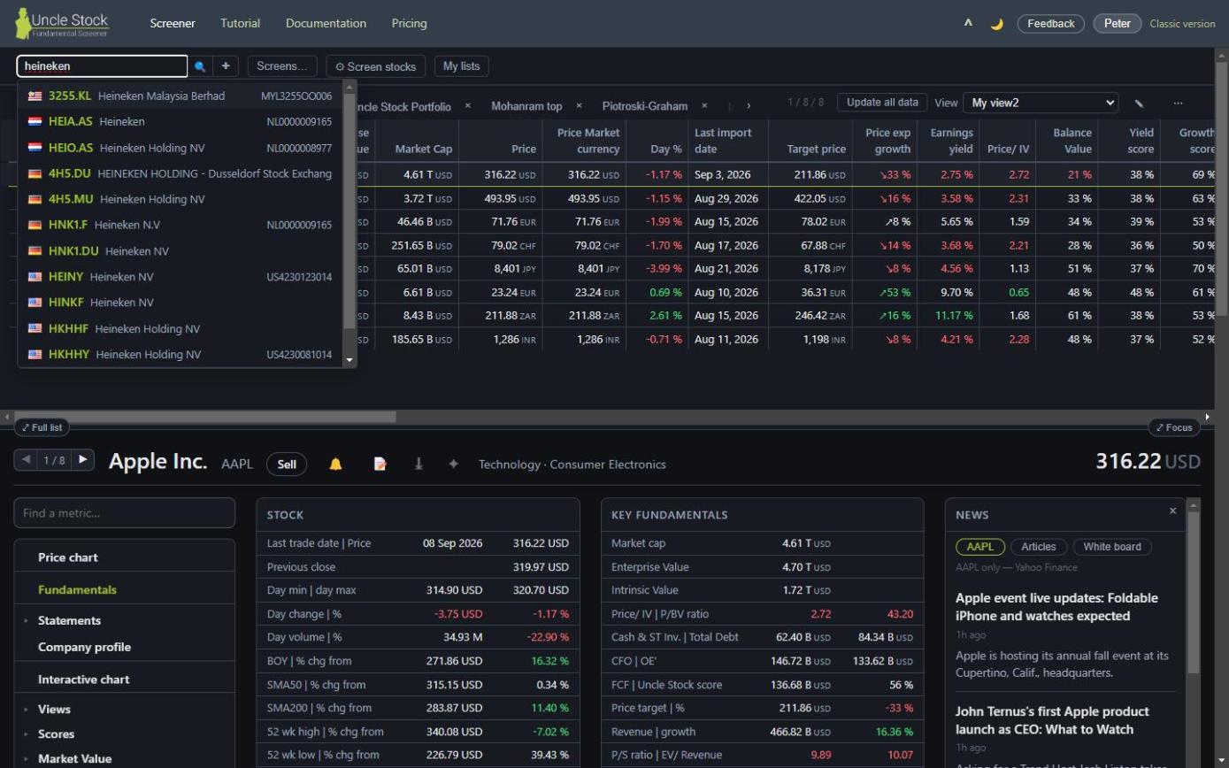The height and width of the screenshot is (768, 1229).
Task: Open the Peter user menu
Action: coord(1118,24)
